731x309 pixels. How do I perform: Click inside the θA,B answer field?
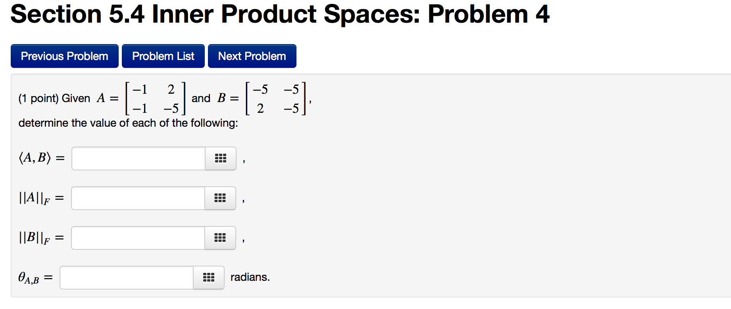[126, 278]
